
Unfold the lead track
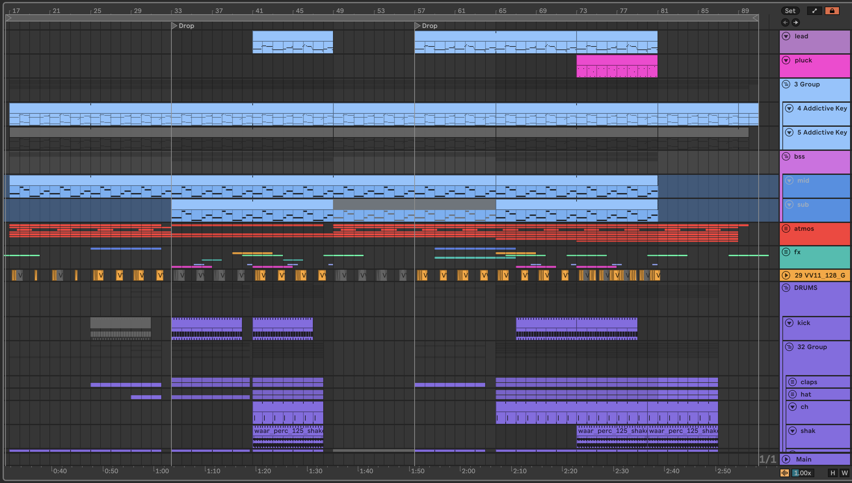786,36
